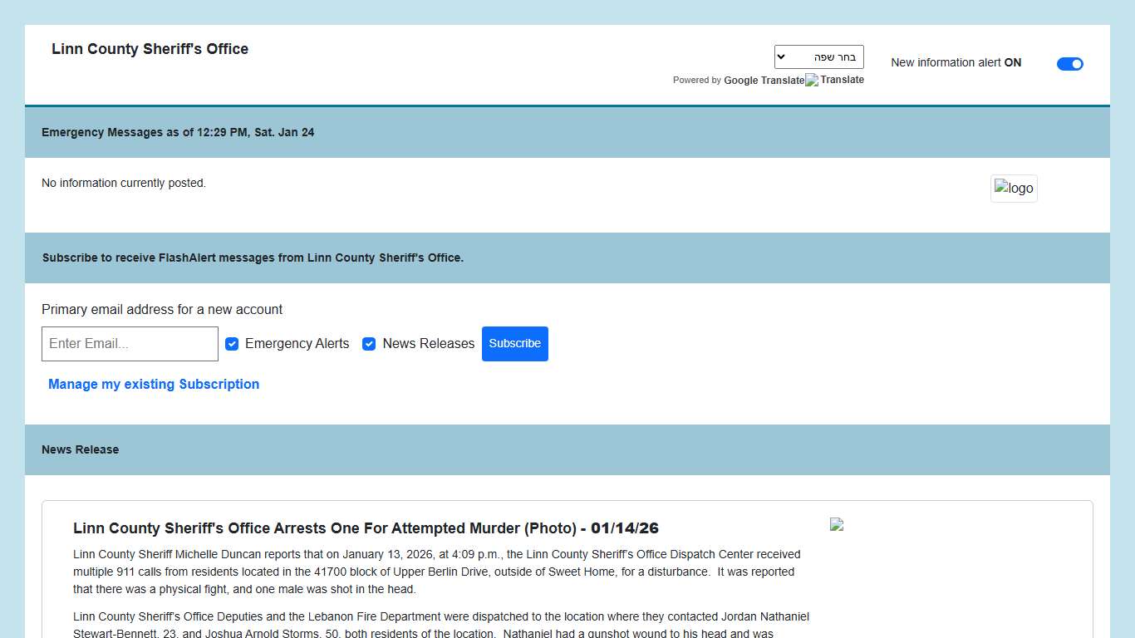Screen dimensions: 1135x638
Task: Click the 'Primary email address' label text
Action: [x=162, y=309]
